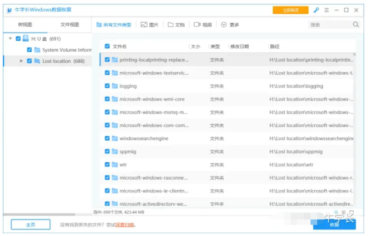Expand the Lost location tree node
This screenshot has width=368, height=236.
point(22,61)
